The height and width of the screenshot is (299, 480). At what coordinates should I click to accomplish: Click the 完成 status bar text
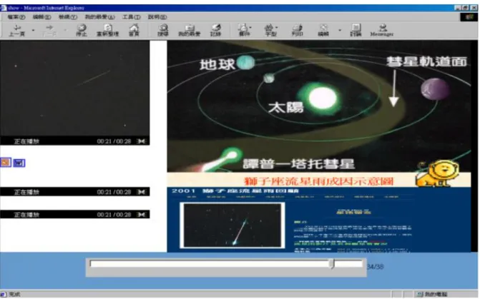[x=14, y=295]
